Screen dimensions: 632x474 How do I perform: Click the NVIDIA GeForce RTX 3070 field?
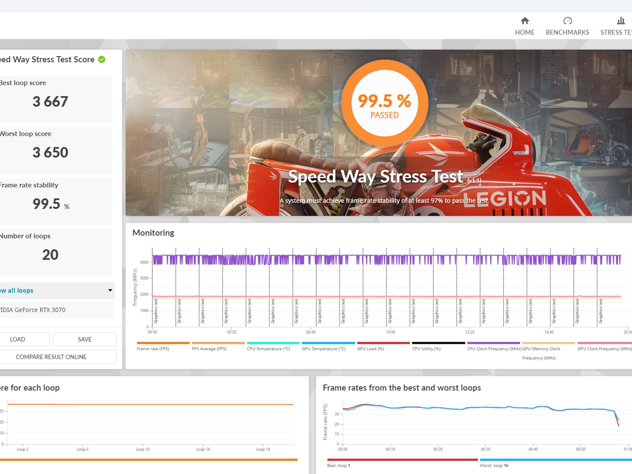pyautogui.click(x=56, y=310)
